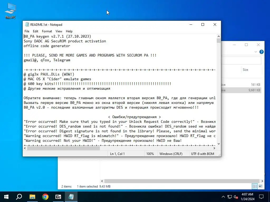The width and height of the screenshot is (270, 202).
Task: Click Explorer horizontal scrollbar right arrow
Action: [x=262, y=181]
